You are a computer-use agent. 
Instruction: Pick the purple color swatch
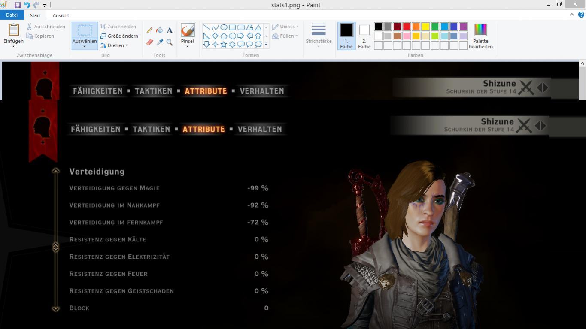[x=463, y=27]
